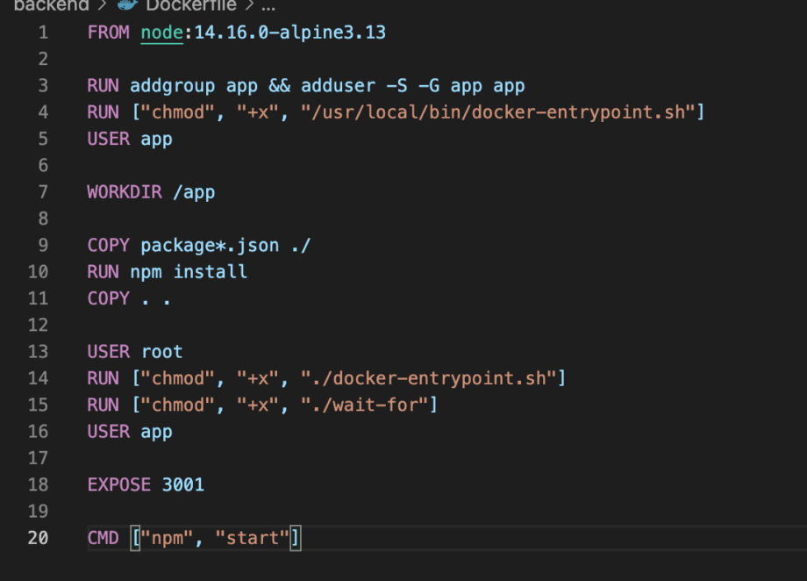Click line number 1 in gutter
The width and height of the screenshot is (807, 581).
pyautogui.click(x=44, y=32)
